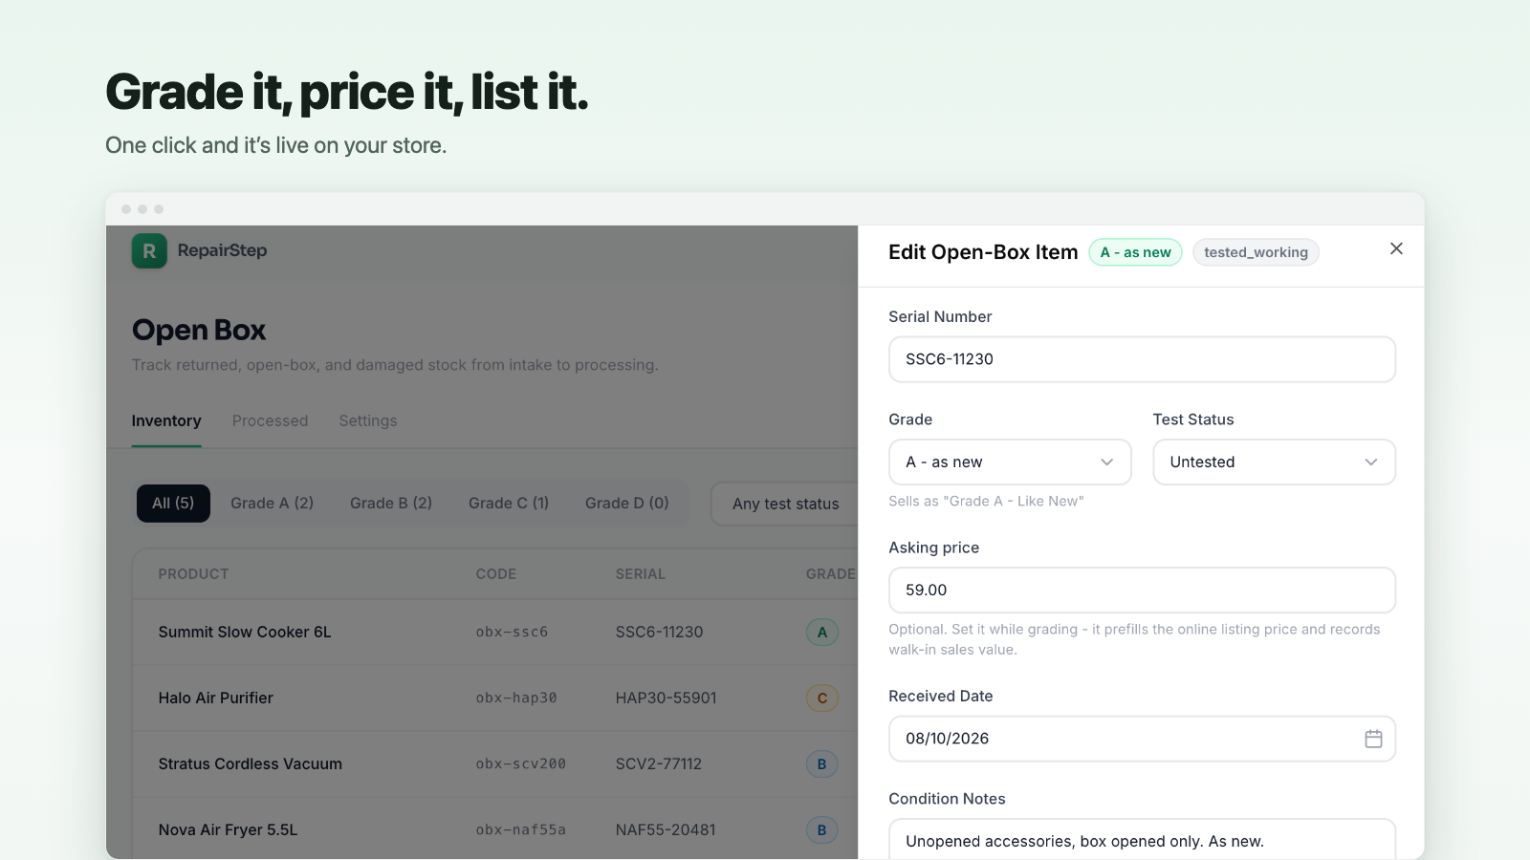The image size is (1530, 860).
Task: Click the Asking price input field
Action: click(1142, 591)
